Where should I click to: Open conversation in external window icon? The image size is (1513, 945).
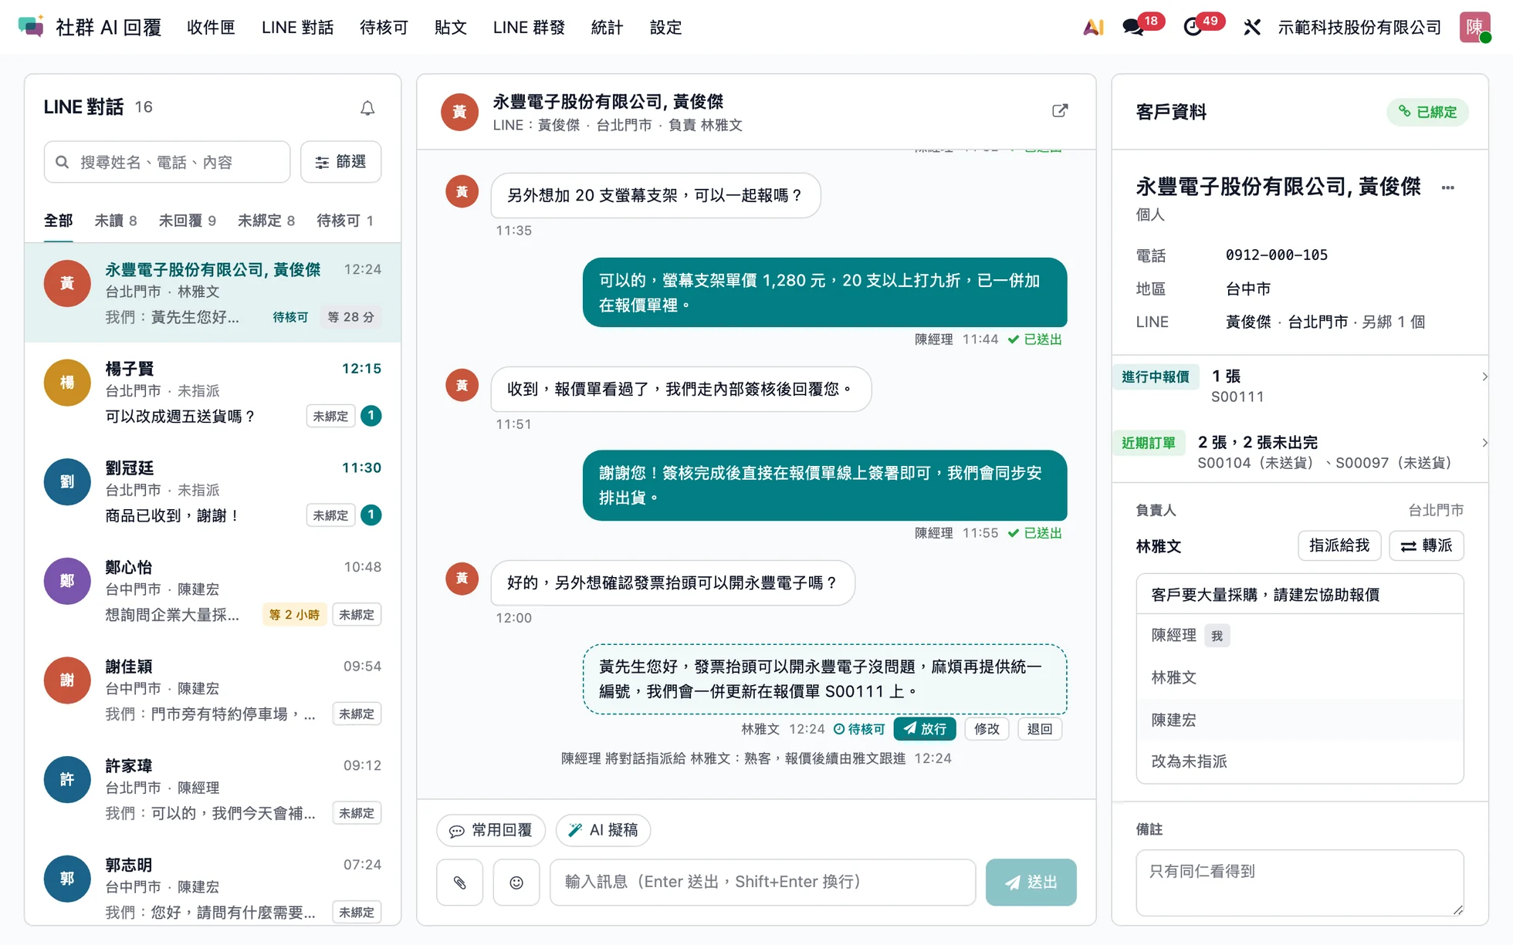point(1060,111)
